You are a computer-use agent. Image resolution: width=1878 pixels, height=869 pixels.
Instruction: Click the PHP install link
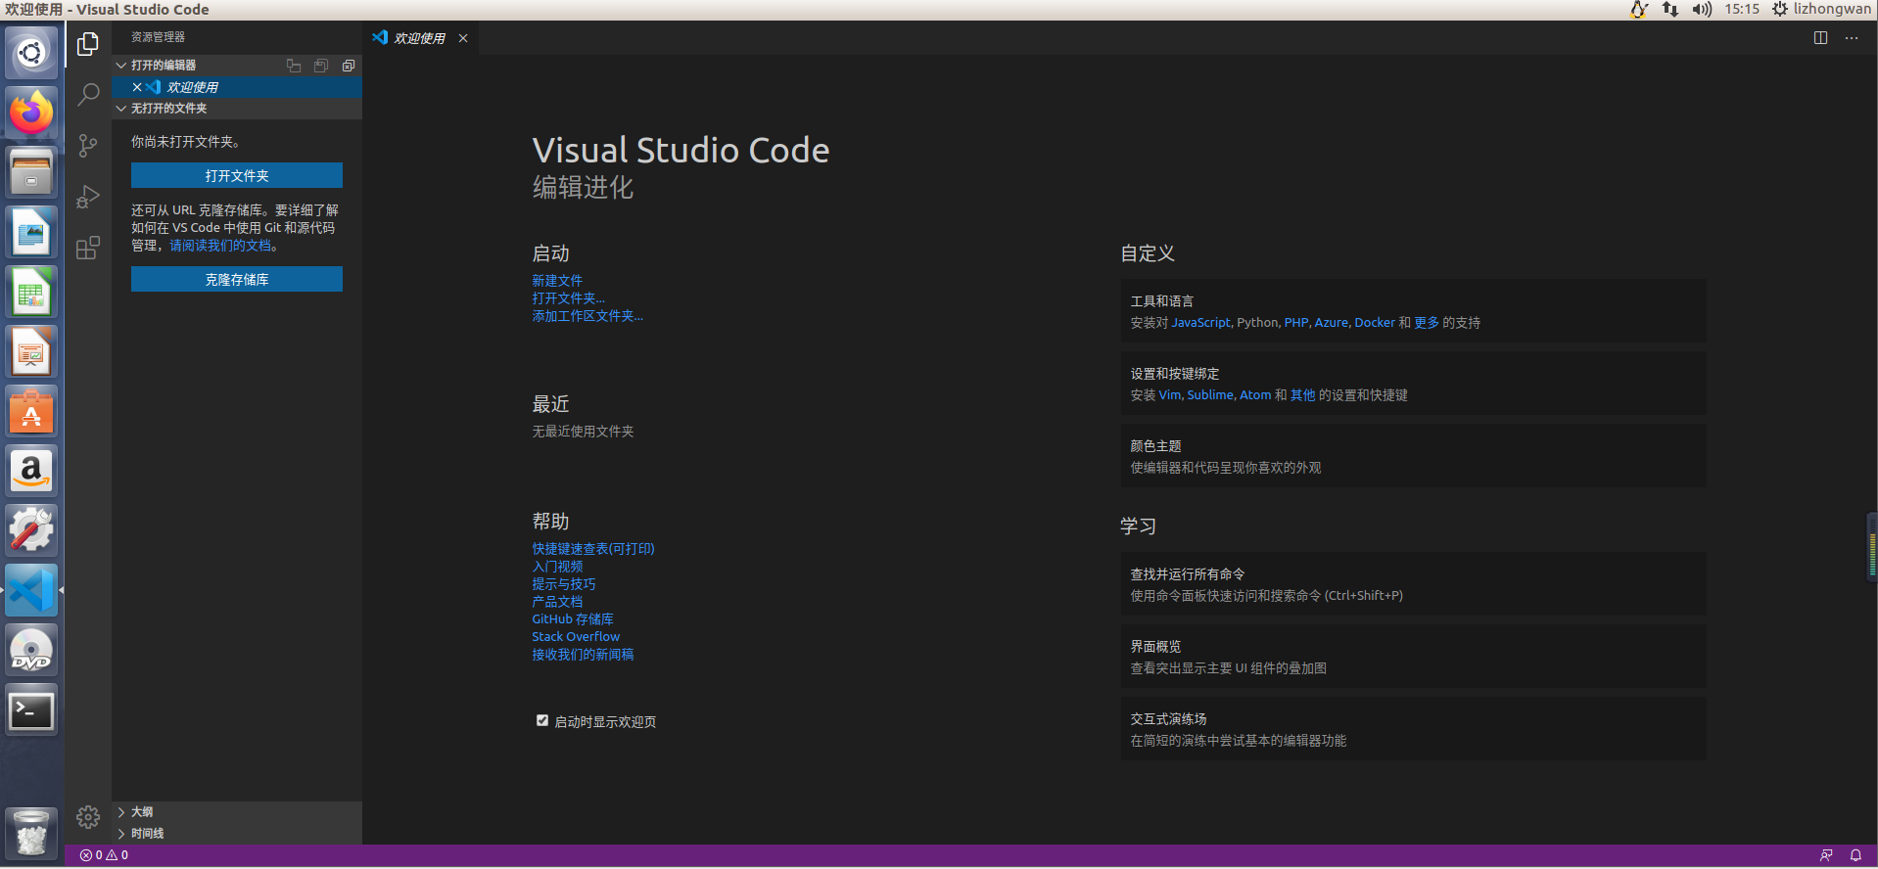click(1296, 323)
